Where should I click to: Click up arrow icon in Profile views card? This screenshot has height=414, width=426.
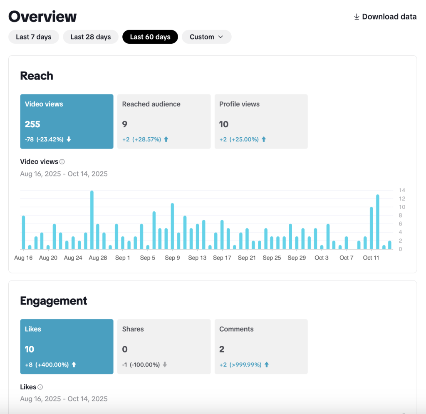click(264, 139)
